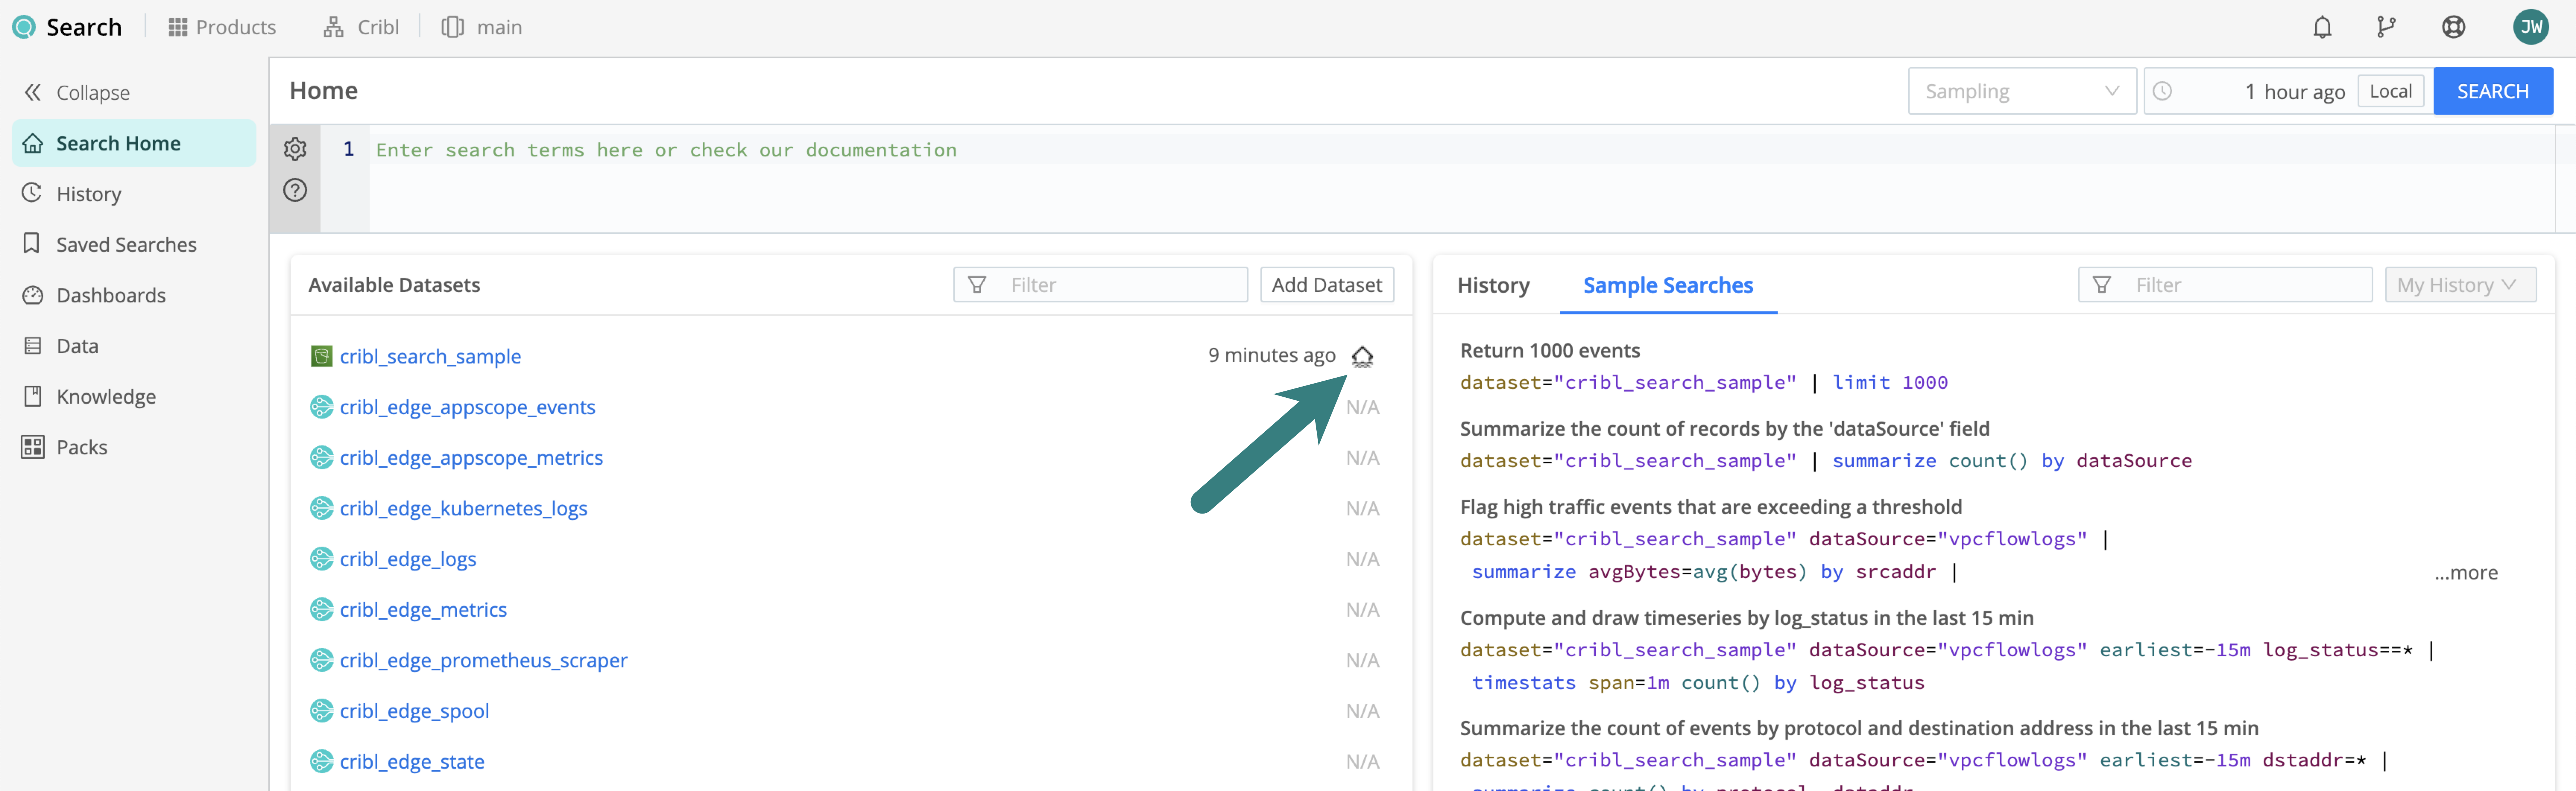Screen dimensions: 2576x791
Task: Click the cribl_edge_spool edge icon
Action: coord(321,710)
